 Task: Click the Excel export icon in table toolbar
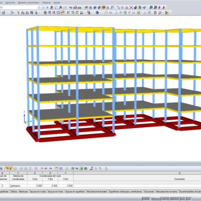81,168
